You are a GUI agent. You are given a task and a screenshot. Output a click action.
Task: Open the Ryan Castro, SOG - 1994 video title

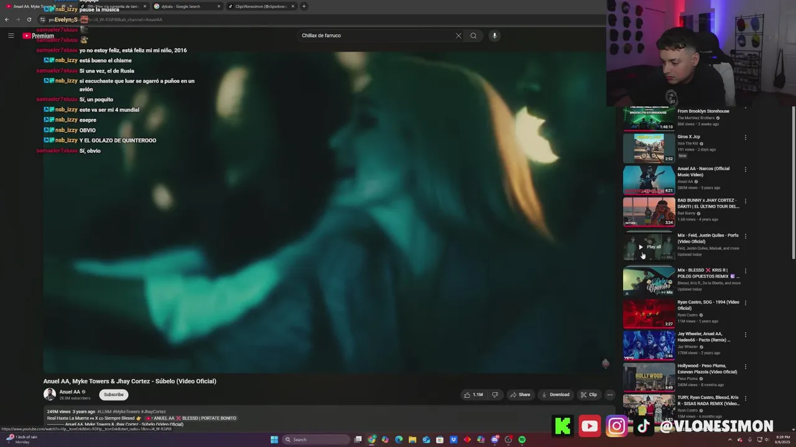(x=708, y=305)
